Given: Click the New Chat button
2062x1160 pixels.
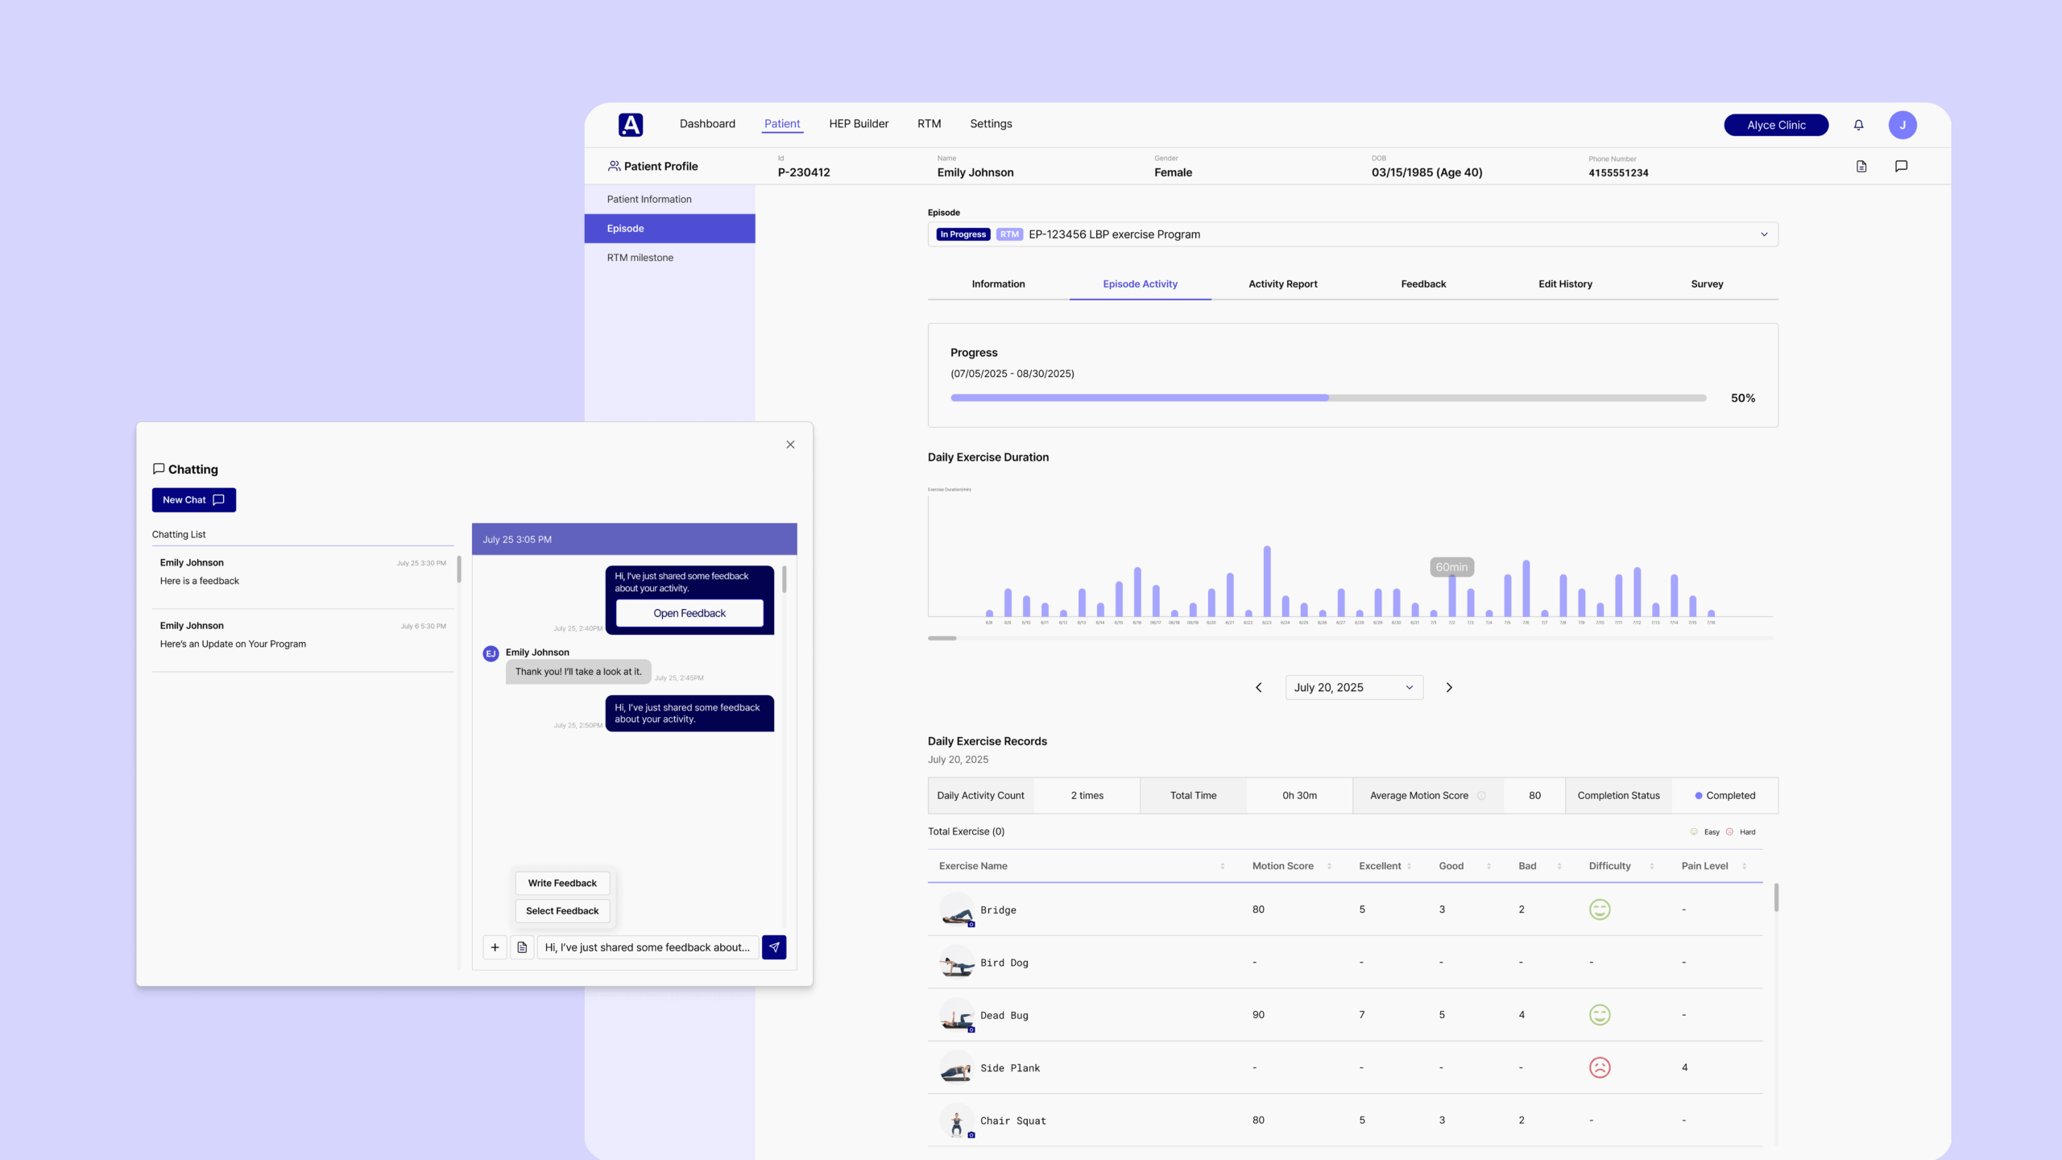Looking at the screenshot, I should tap(193, 499).
